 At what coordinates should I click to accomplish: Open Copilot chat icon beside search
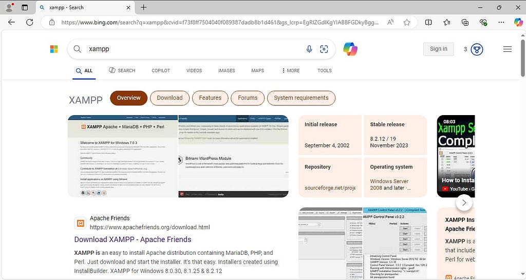[350, 49]
